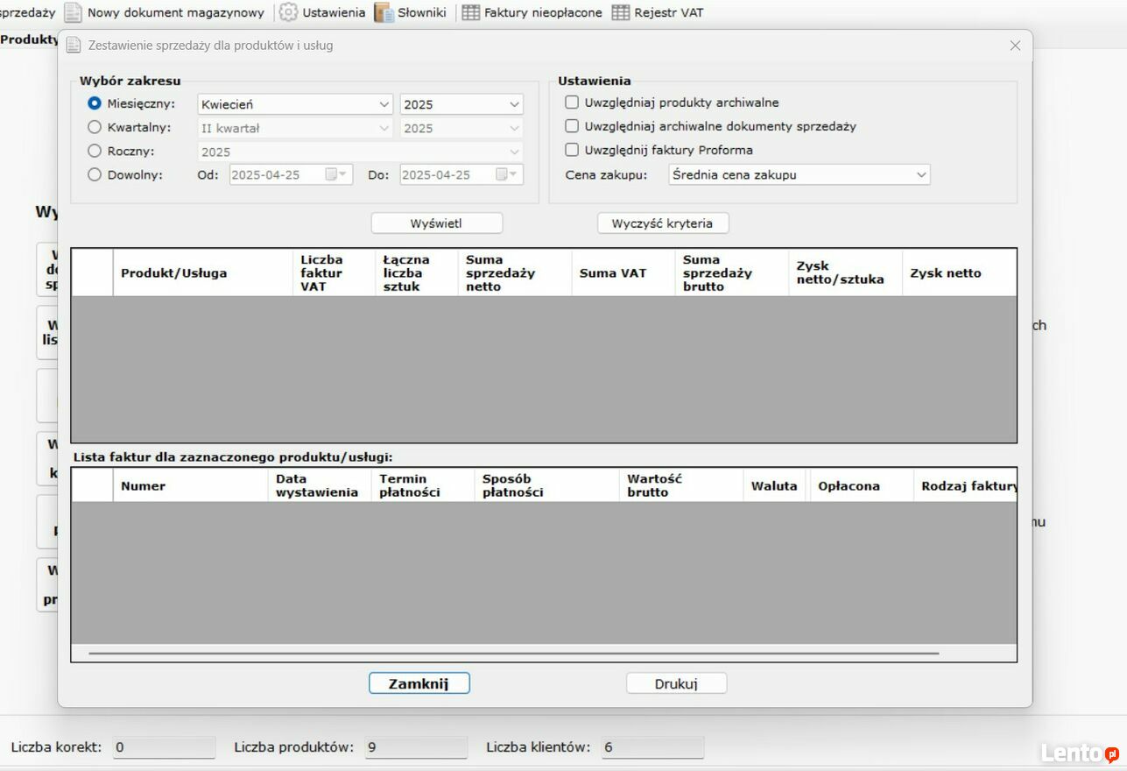Click the Wyczyść kryteria button
1127x771 pixels.
coord(663,223)
